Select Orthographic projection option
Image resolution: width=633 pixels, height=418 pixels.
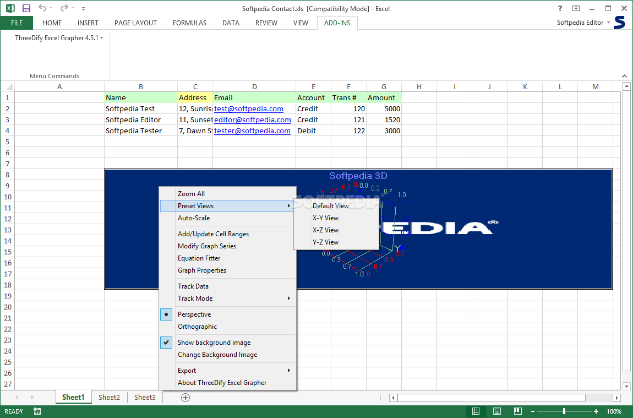pyautogui.click(x=228, y=327)
